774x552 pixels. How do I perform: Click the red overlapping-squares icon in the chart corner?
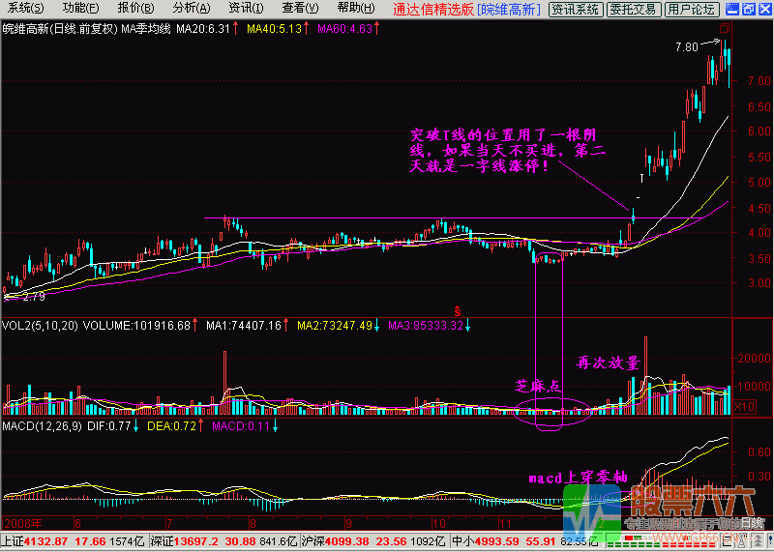725,28
